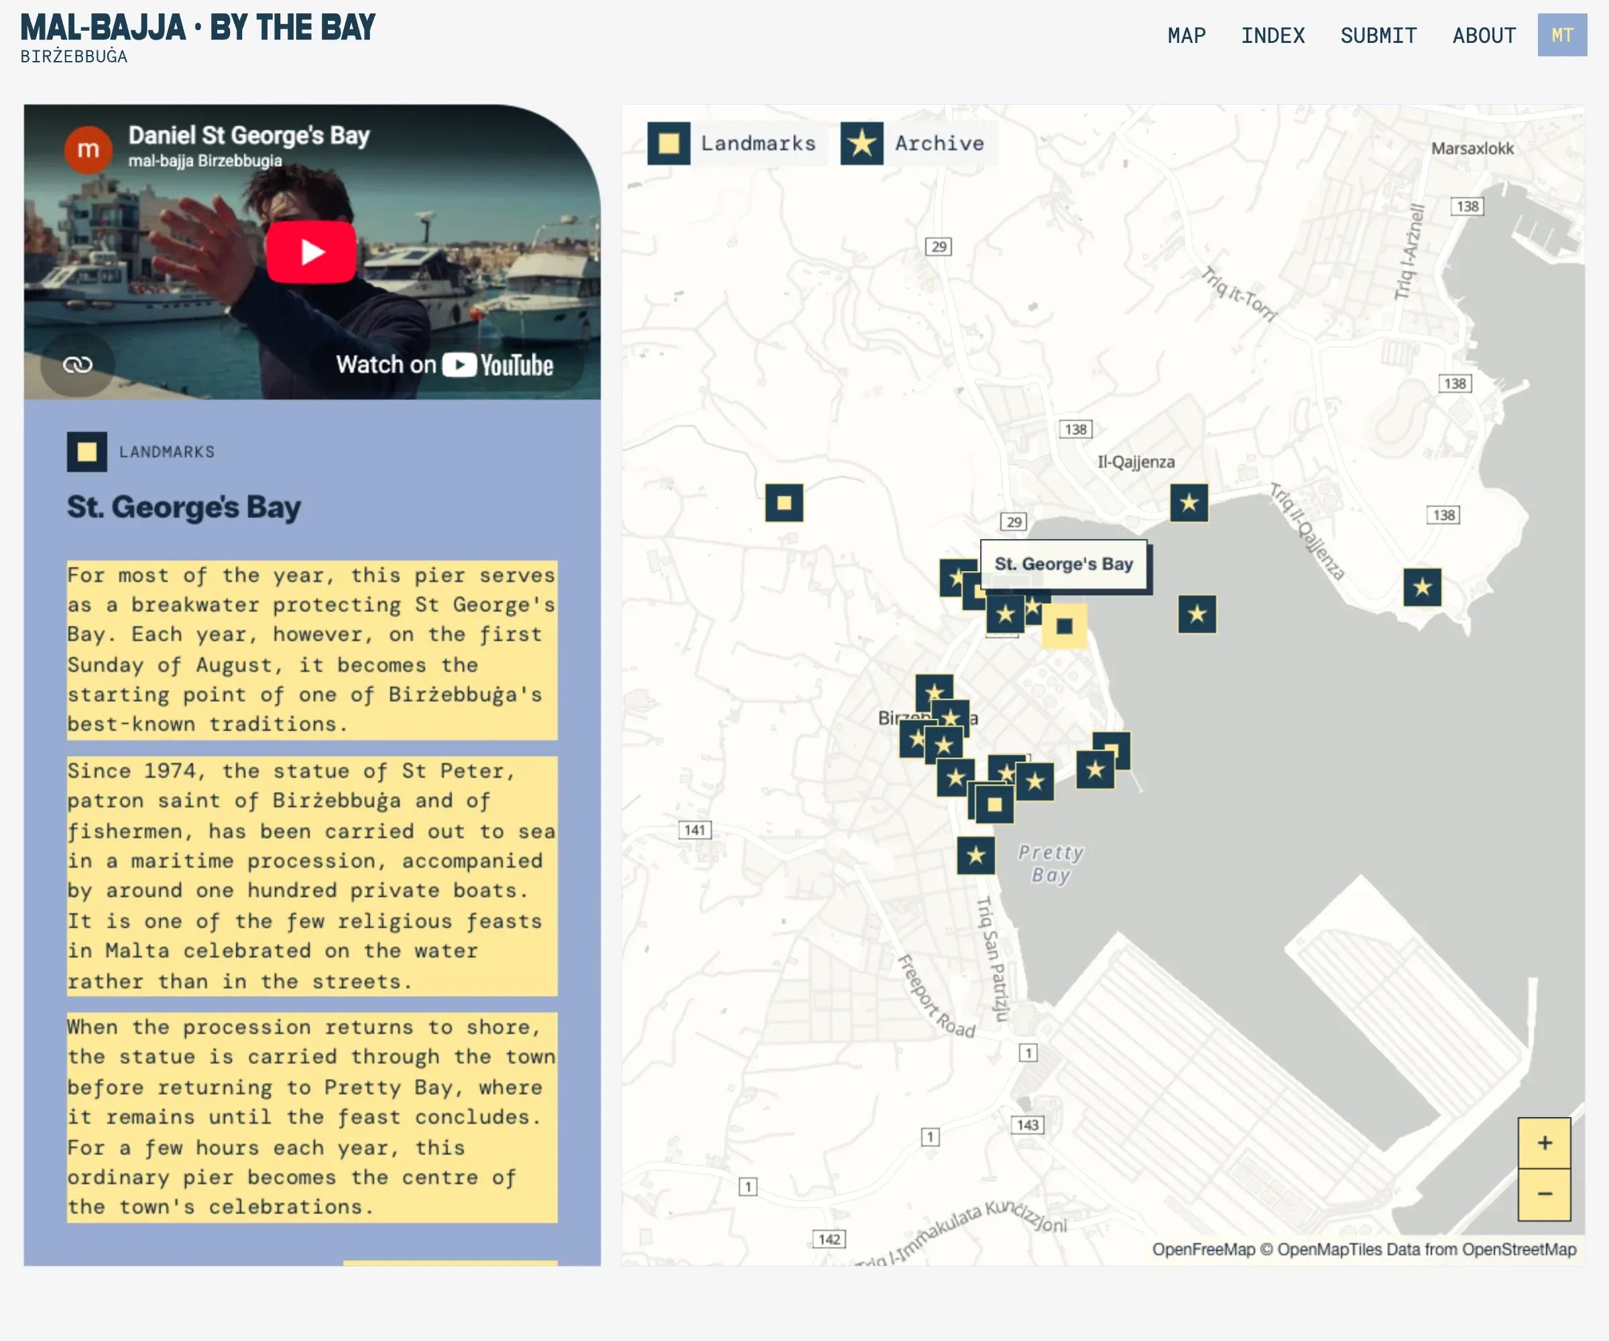1609x1341 pixels.
Task: Click the Il-Qajjenza map label
Action: tap(1136, 462)
